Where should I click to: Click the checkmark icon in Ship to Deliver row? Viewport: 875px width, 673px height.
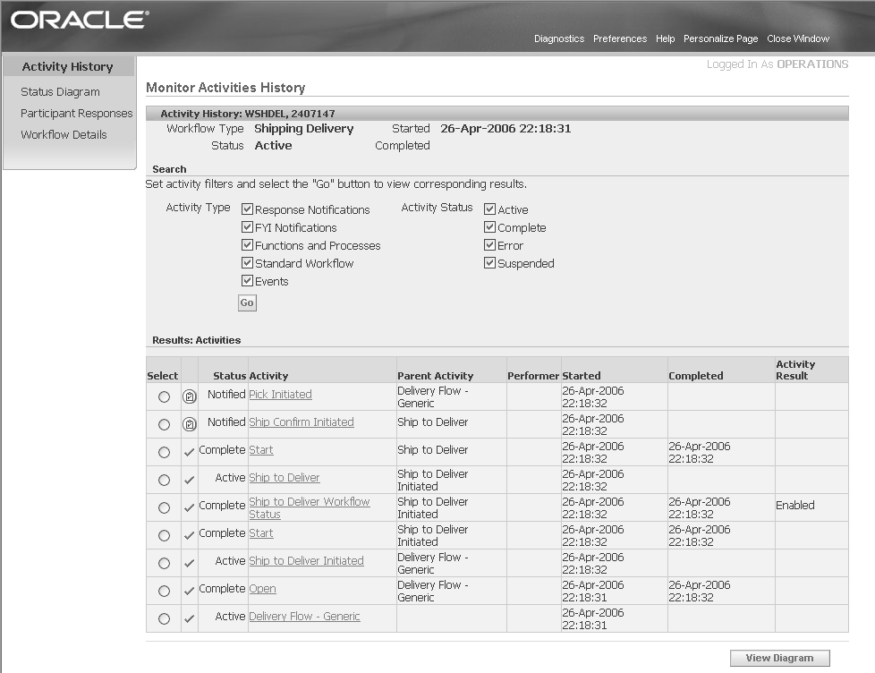[x=189, y=480]
